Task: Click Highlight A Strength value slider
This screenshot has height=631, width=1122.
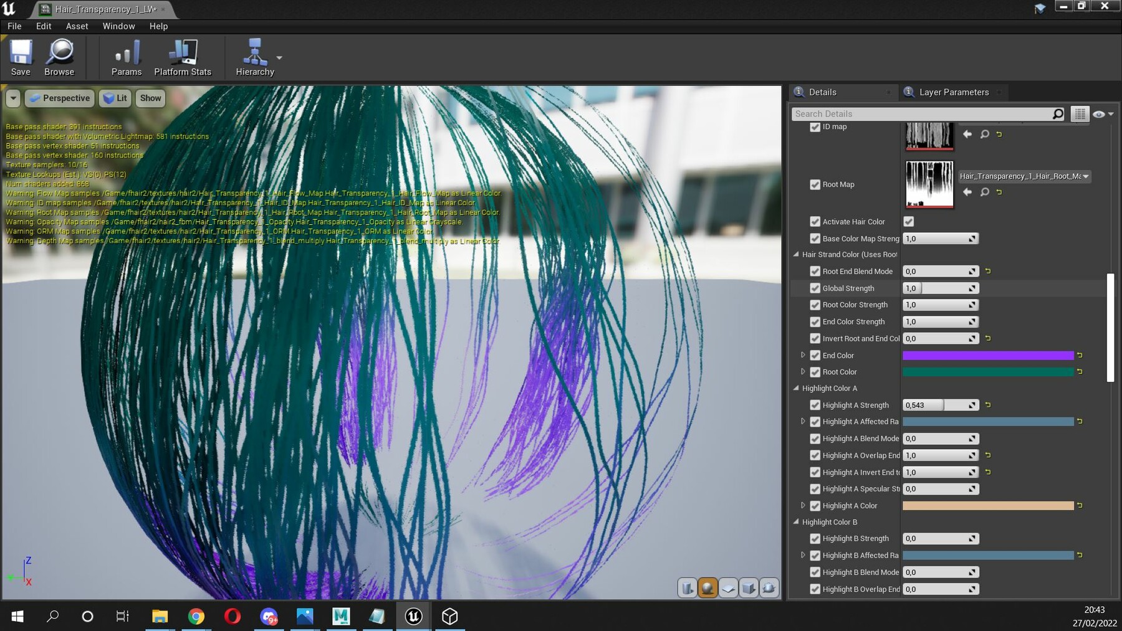Action: pyautogui.click(x=940, y=405)
